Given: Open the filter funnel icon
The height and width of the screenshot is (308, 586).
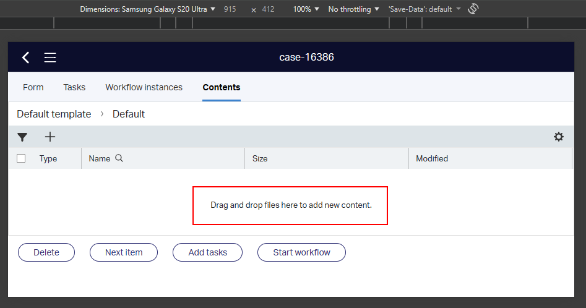Looking at the screenshot, I should click(x=22, y=137).
